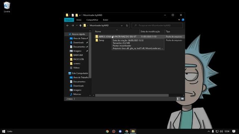Open the PACKS GTA folder in sidebar
The height and width of the screenshot is (134, 239).
(x=78, y=59)
